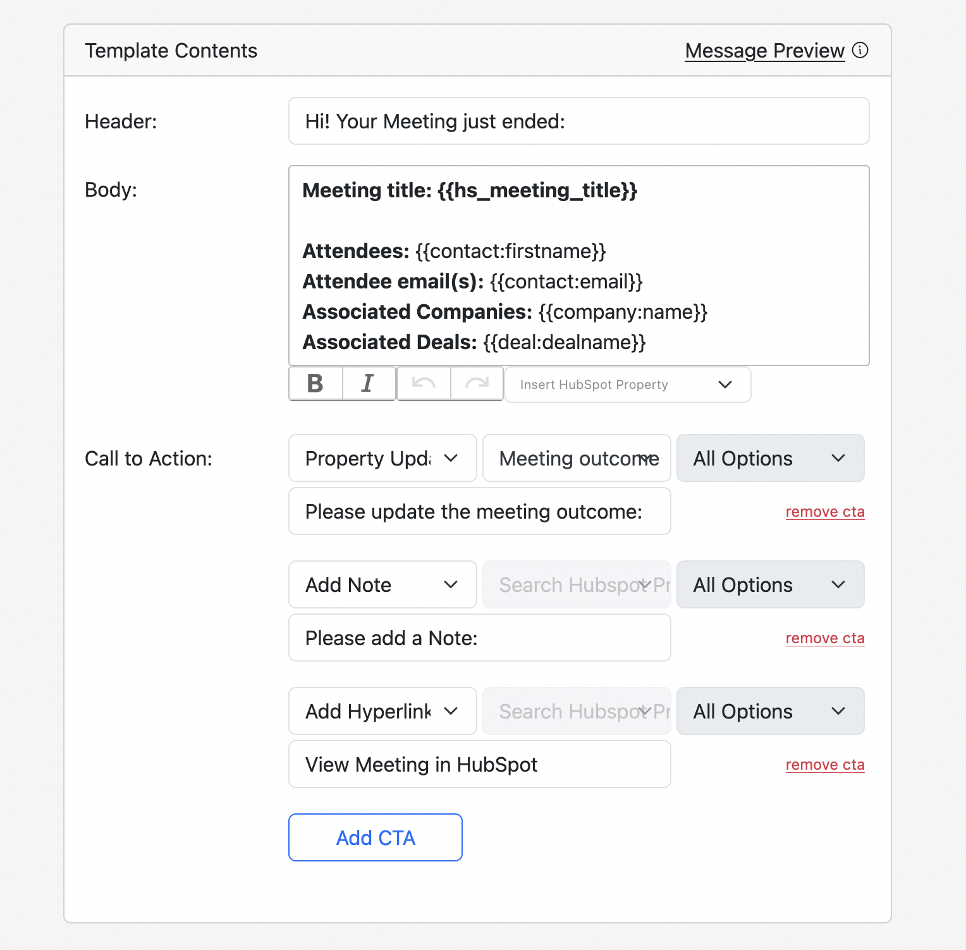Toggle bold formatting in body editor
This screenshot has width=966, height=950.
(x=315, y=384)
